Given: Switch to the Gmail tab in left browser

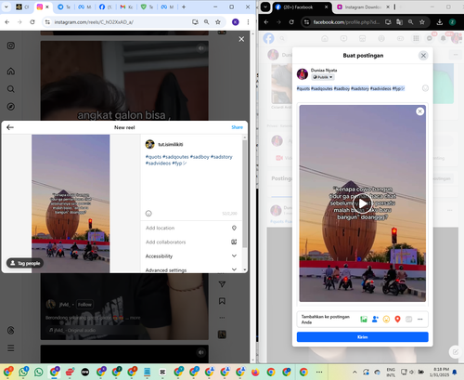Looking at the screenshot, I should point(126,7).
